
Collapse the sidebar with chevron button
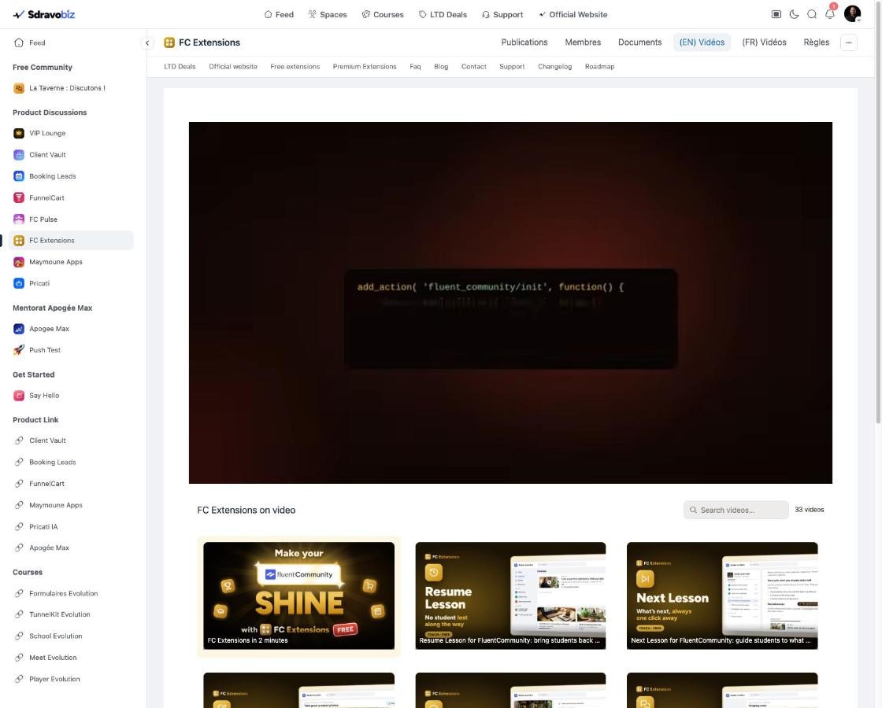pyautogui.click(x=146, y=42)
